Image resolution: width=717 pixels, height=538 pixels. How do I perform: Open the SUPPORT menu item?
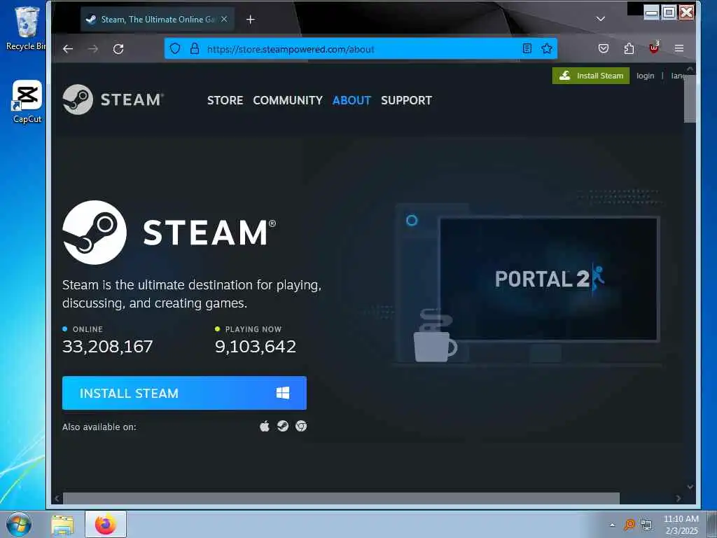406,100
